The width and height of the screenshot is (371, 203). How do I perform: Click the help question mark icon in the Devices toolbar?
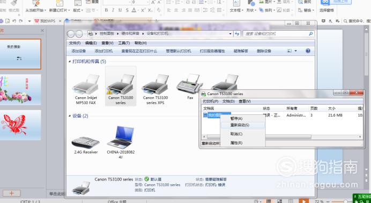tap(308, 50)
